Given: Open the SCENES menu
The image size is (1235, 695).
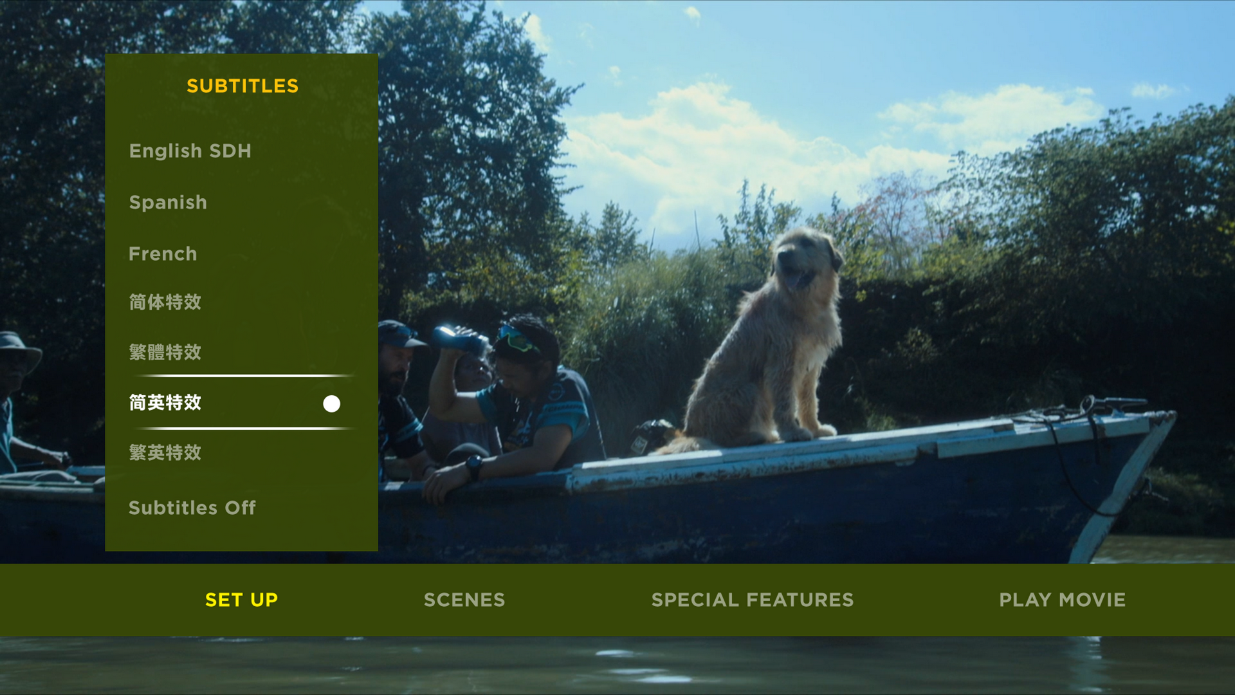Looking at the screenshot, I should coord(464,600).
